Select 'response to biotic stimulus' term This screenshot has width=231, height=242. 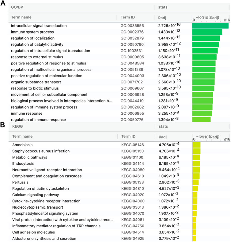[x=35, y=88]
